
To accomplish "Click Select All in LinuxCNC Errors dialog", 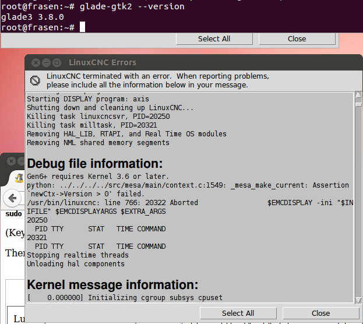I will (238, 313).
